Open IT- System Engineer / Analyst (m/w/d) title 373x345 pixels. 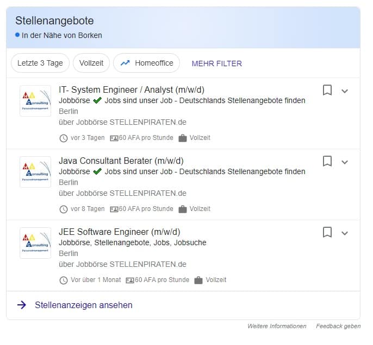tap(132, 90)
